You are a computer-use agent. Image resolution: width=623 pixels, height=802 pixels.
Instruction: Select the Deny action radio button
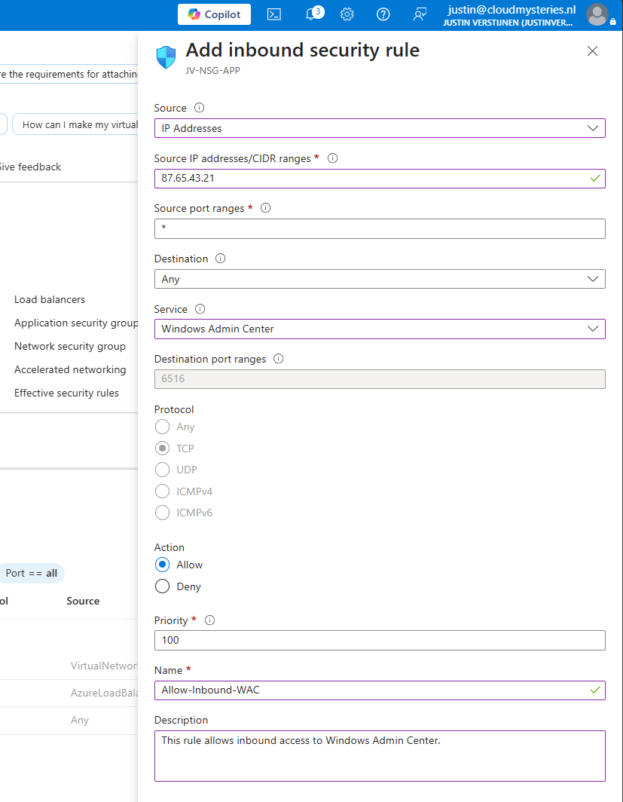tap(162, 586)
